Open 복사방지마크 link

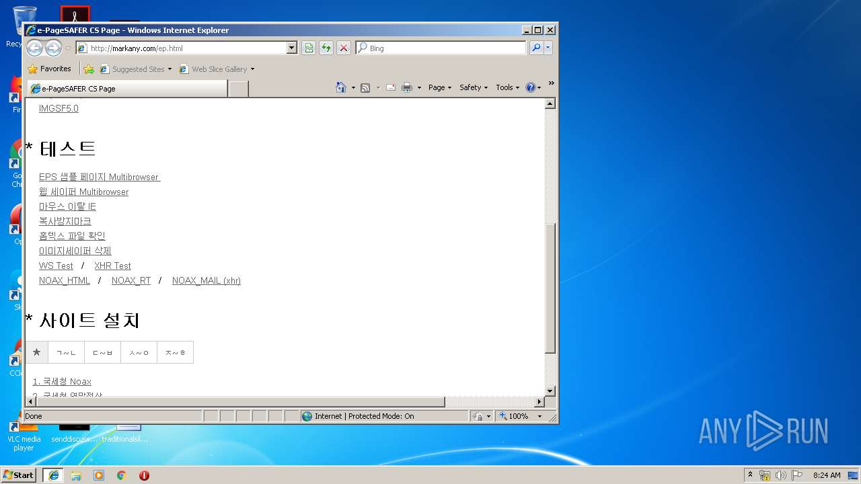(65, 221)
